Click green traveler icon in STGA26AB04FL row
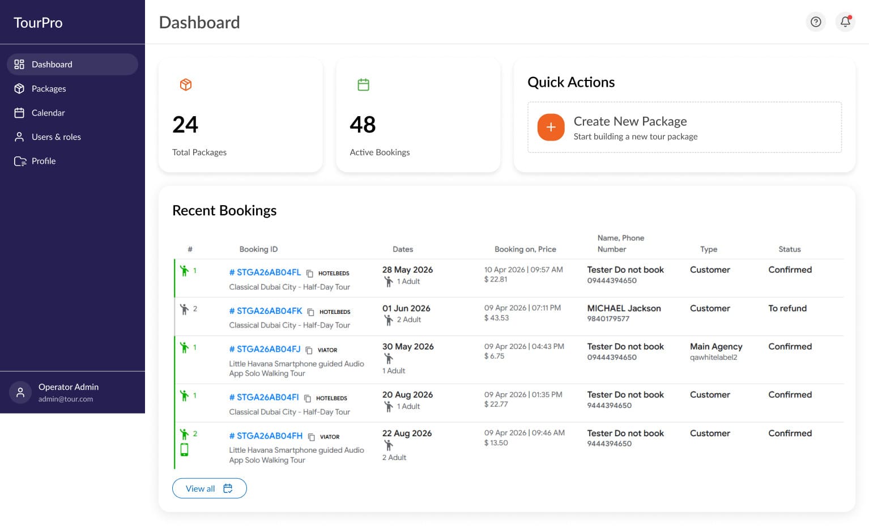The height and width of the screenshot is (532, 869). pyautogui.click(x=184, y=271)
